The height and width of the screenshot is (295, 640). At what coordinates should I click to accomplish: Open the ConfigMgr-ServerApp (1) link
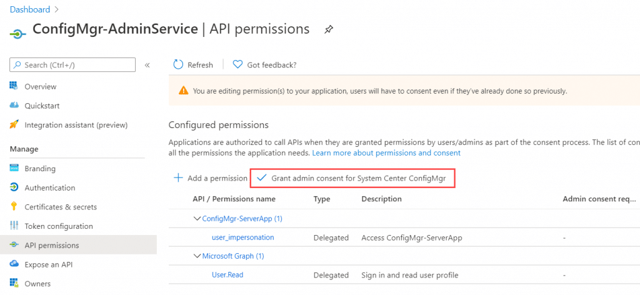(x=242, y=219)
